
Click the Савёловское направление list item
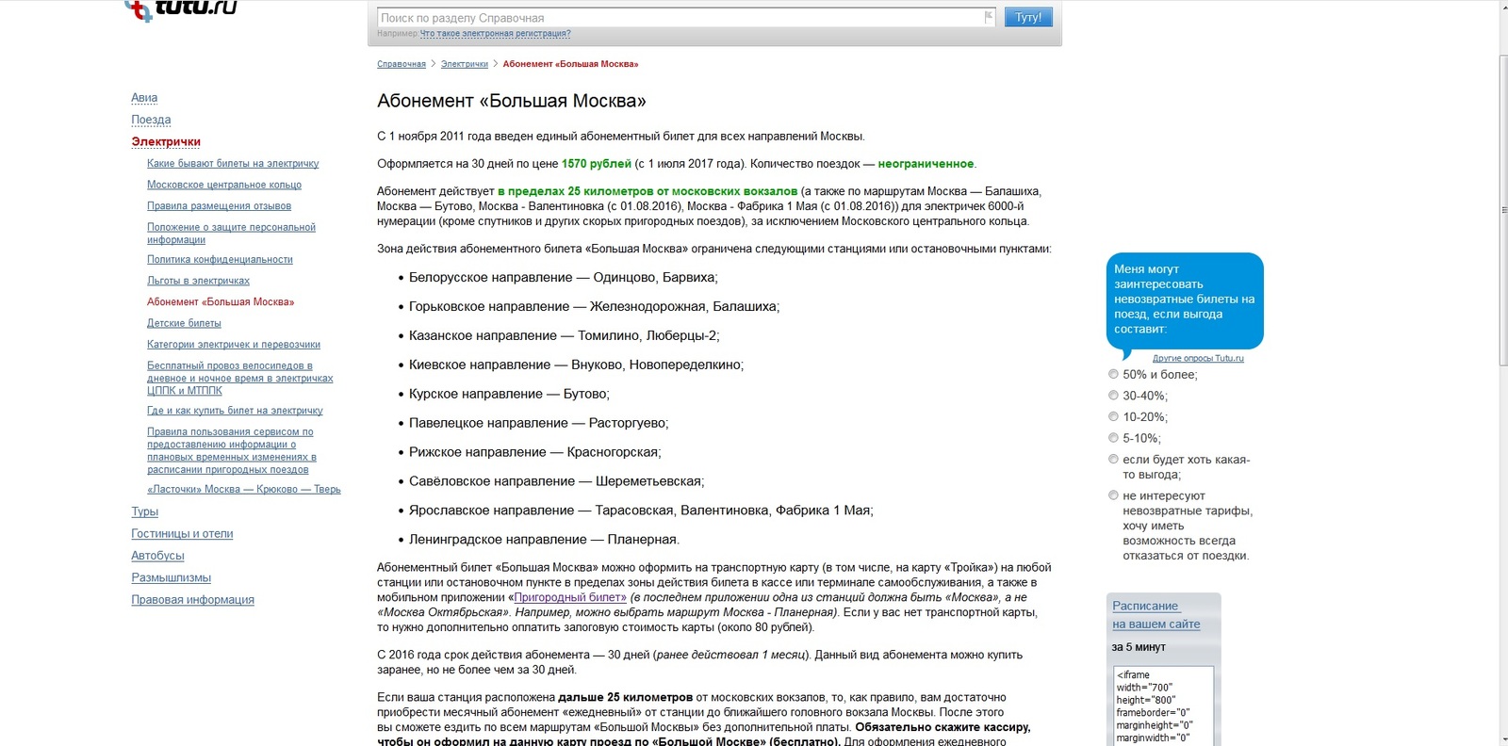tap(556, 481)
